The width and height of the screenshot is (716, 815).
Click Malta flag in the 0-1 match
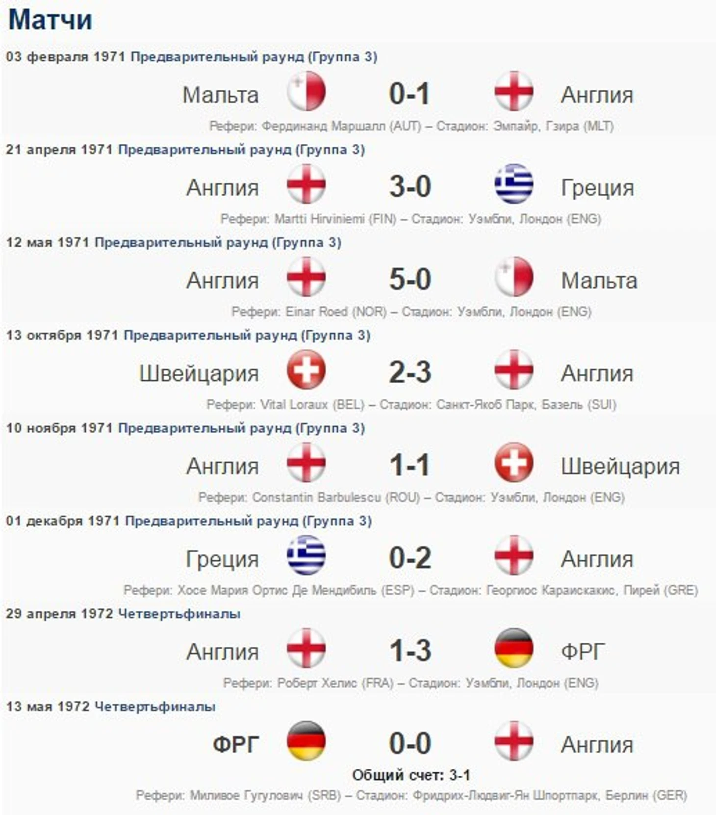click(306, 91)
